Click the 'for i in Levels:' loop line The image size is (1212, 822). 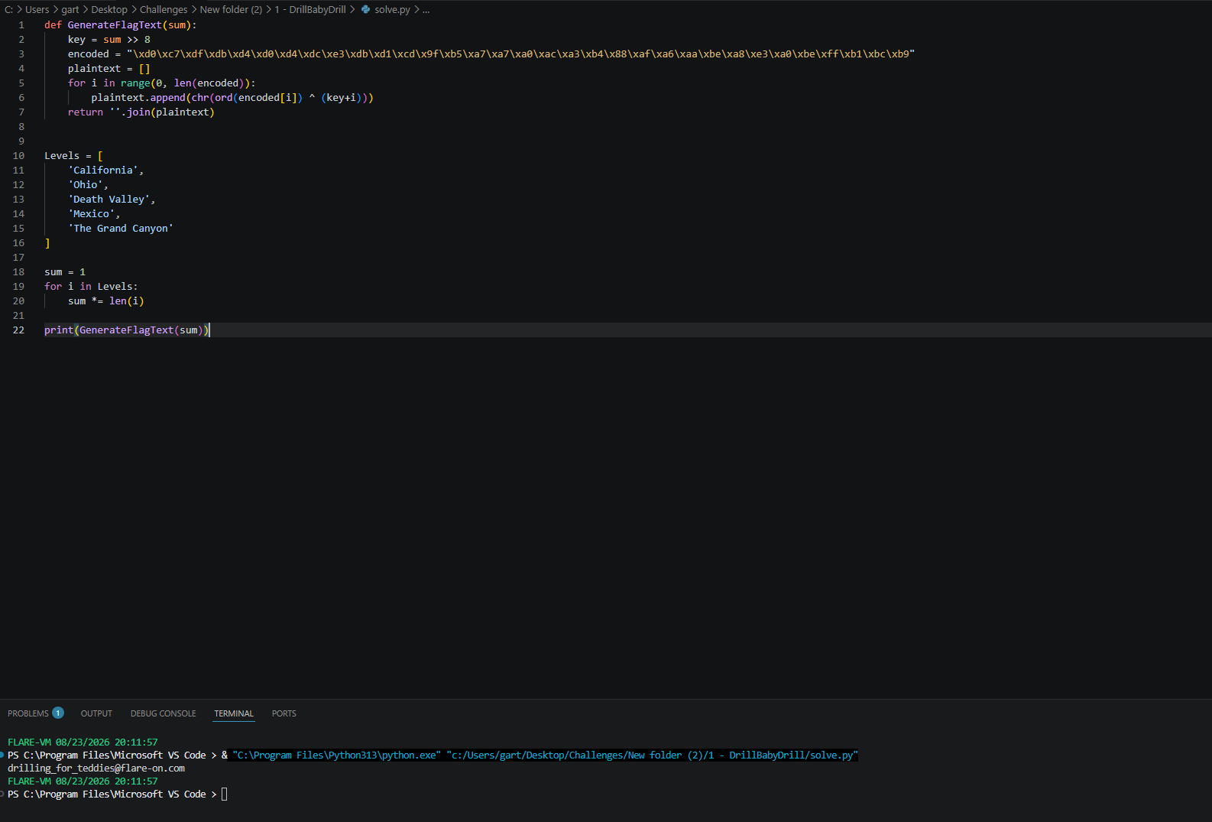coord(91,287)
